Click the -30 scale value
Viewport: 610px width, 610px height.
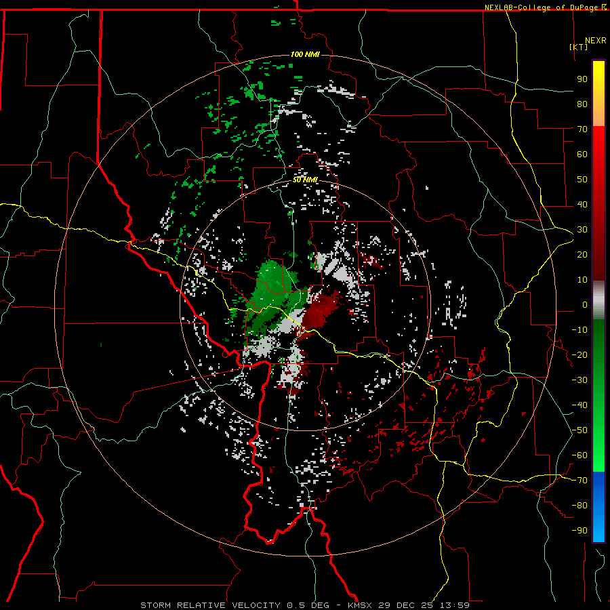(x=579, y=380)
